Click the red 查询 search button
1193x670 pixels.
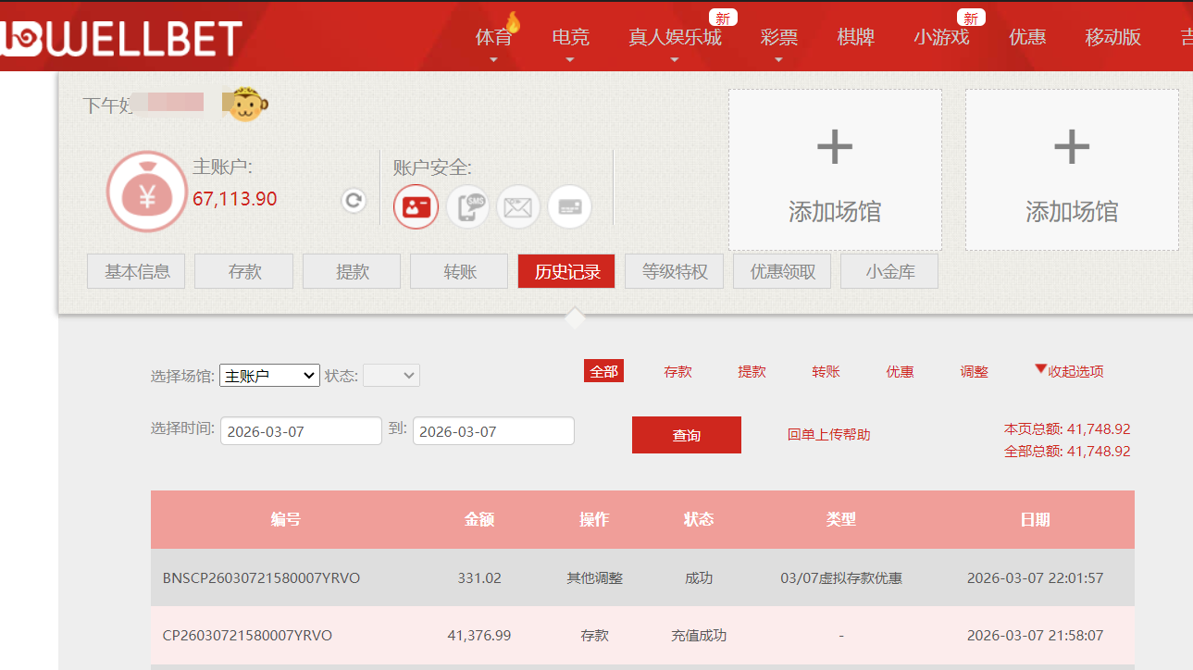(687, 434)
